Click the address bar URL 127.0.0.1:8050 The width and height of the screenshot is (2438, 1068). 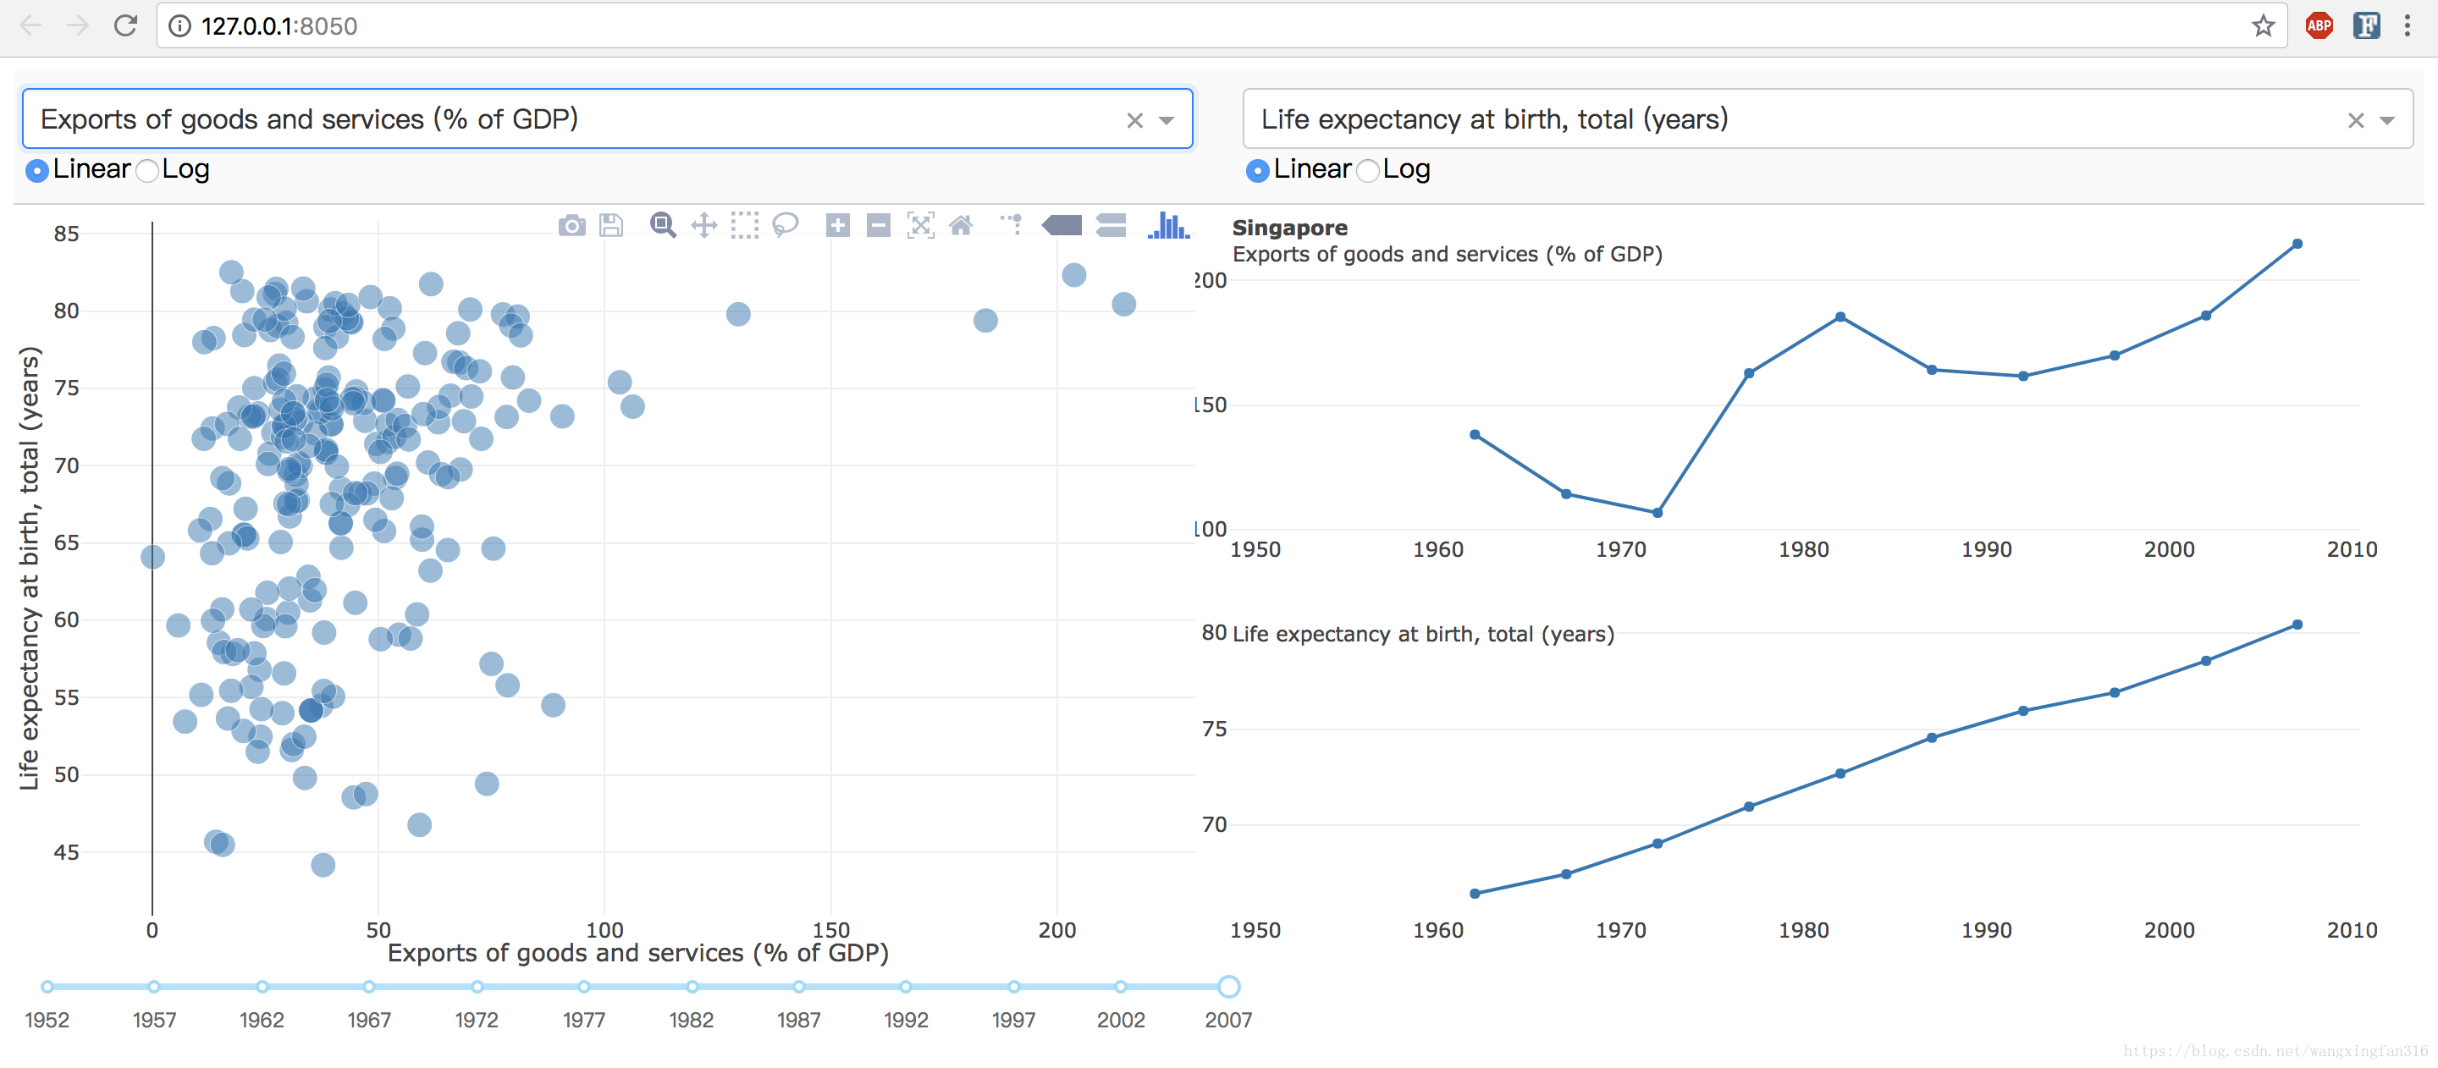click(279, 25)
